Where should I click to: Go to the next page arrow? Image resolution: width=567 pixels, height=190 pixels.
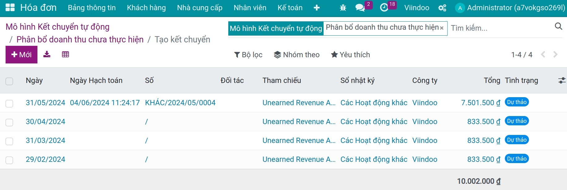(555, 54)
